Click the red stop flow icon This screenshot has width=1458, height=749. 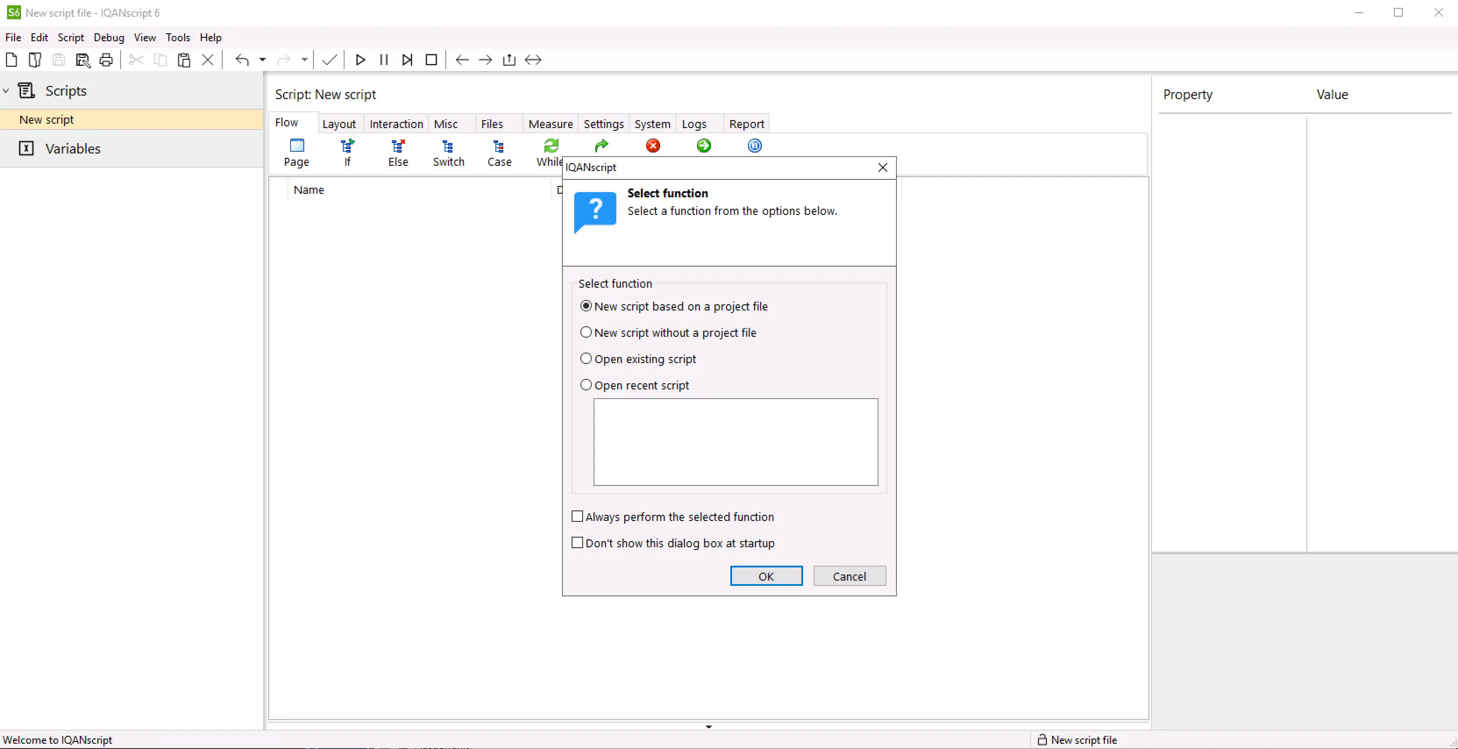click(x=653, y=146)
